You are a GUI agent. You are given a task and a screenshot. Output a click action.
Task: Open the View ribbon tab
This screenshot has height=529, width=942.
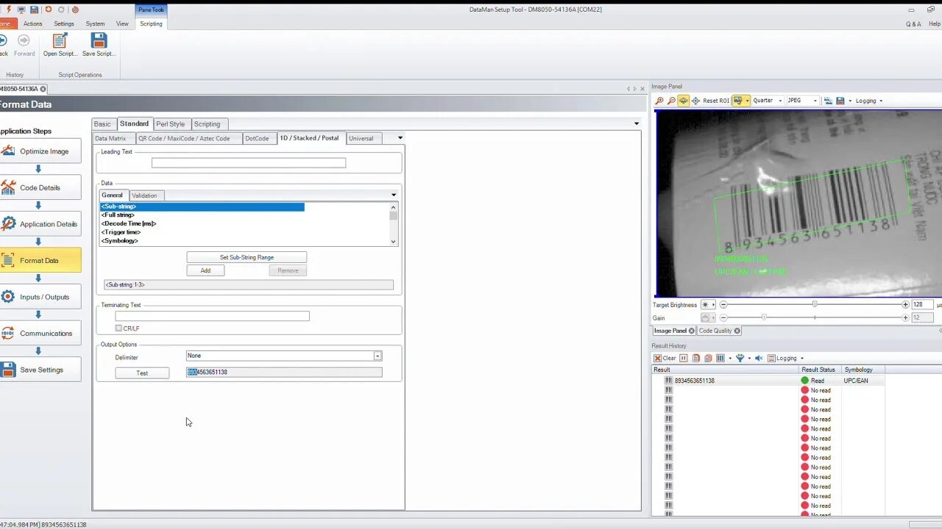122,24
